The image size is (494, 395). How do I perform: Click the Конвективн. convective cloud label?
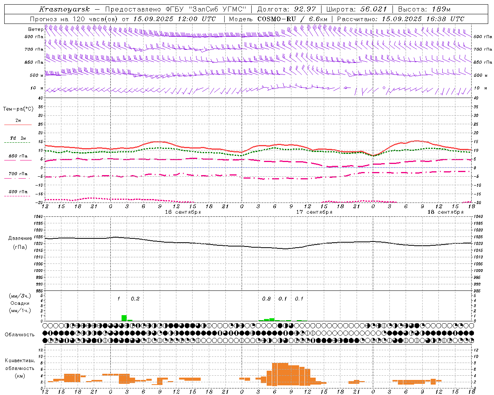[20, 361]
